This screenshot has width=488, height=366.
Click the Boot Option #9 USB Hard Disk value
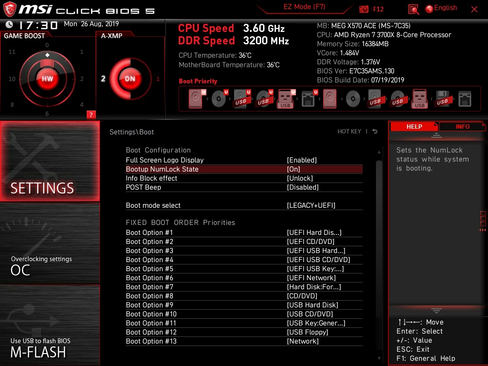[x=313, y=305]
